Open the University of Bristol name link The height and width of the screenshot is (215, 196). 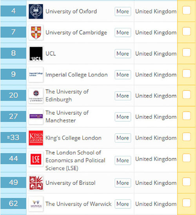coord(71,183)
